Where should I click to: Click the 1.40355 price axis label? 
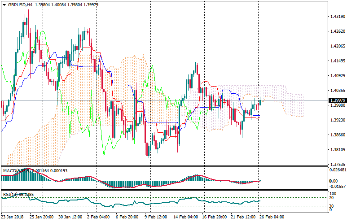tap(337, 90)
